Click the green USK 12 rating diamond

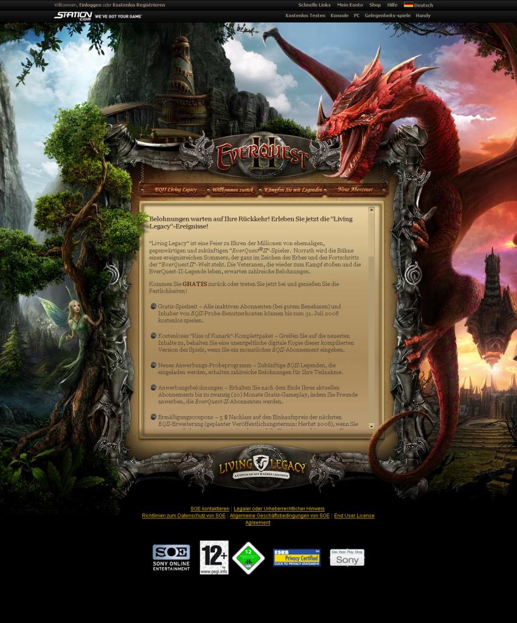(248, 558)
